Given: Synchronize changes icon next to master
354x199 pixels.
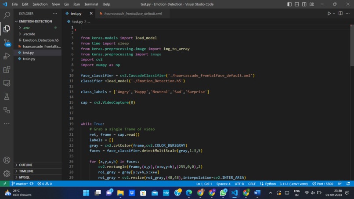Looking at the screenshot, I should click(32, 184).
